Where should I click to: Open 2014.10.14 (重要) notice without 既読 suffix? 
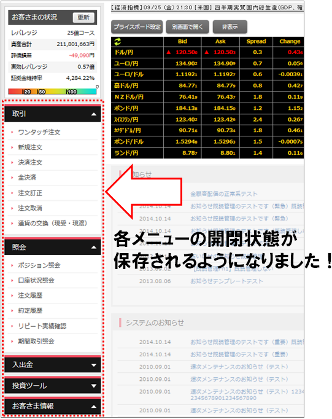239,354
